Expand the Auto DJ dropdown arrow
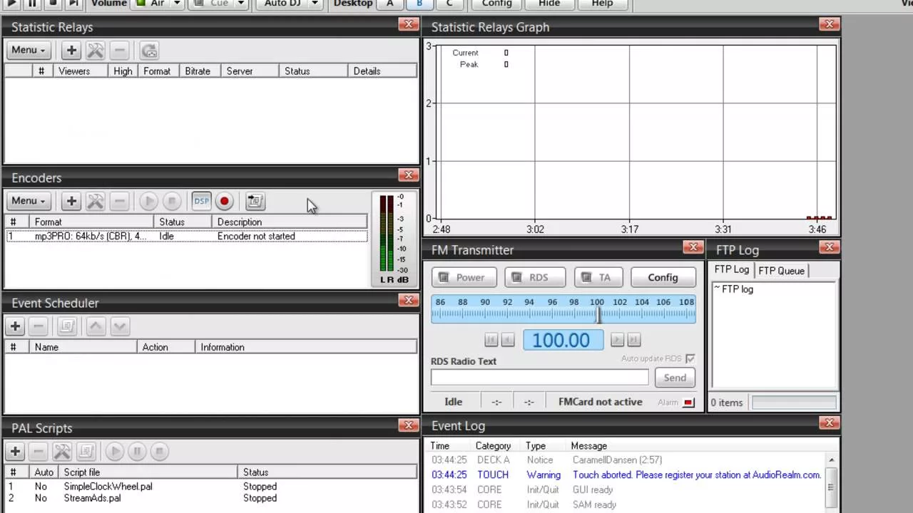Screen dimensions: 913x513 click(314, 4)
